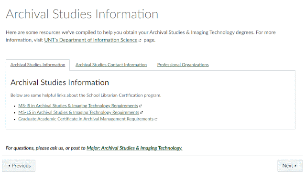
Task: Click external-link icon beside the MS-LS link
Action: (x=142, y=113)
